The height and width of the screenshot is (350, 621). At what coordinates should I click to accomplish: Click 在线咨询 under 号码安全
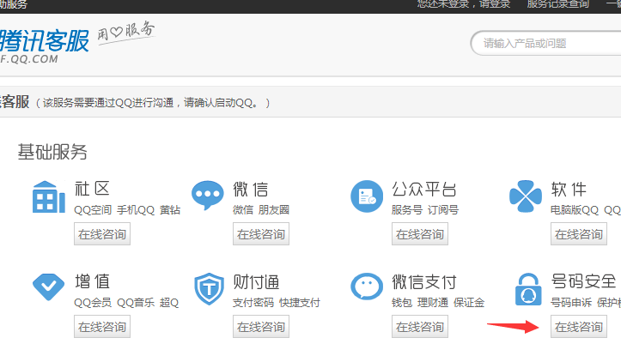(x=579, y=327)
